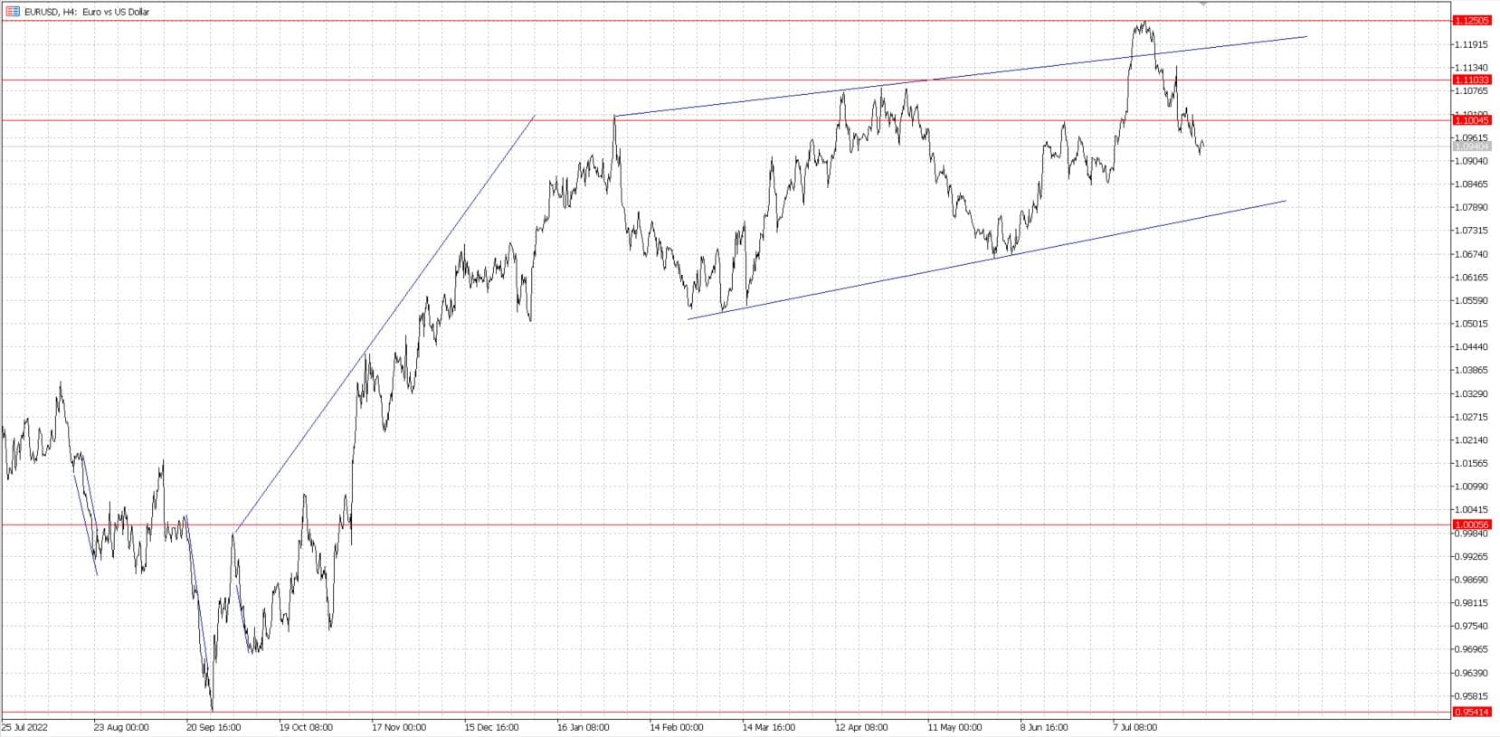Select the red 1.00056 price level label
1500x737 pixels.
[x=1471, y=524]
